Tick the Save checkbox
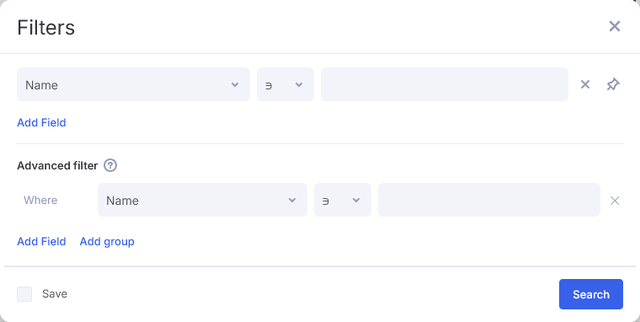640x322 pixels. pos(24,294)
